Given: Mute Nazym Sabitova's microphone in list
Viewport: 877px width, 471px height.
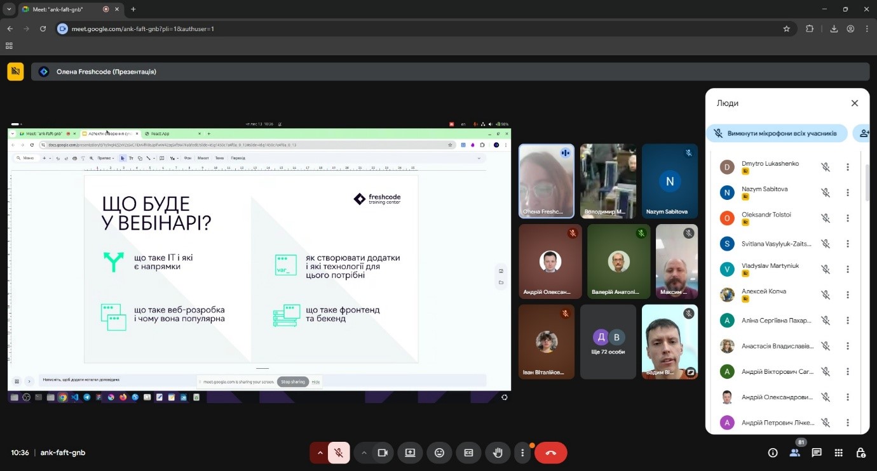Looking at the screenshot, I should (826, 192).
